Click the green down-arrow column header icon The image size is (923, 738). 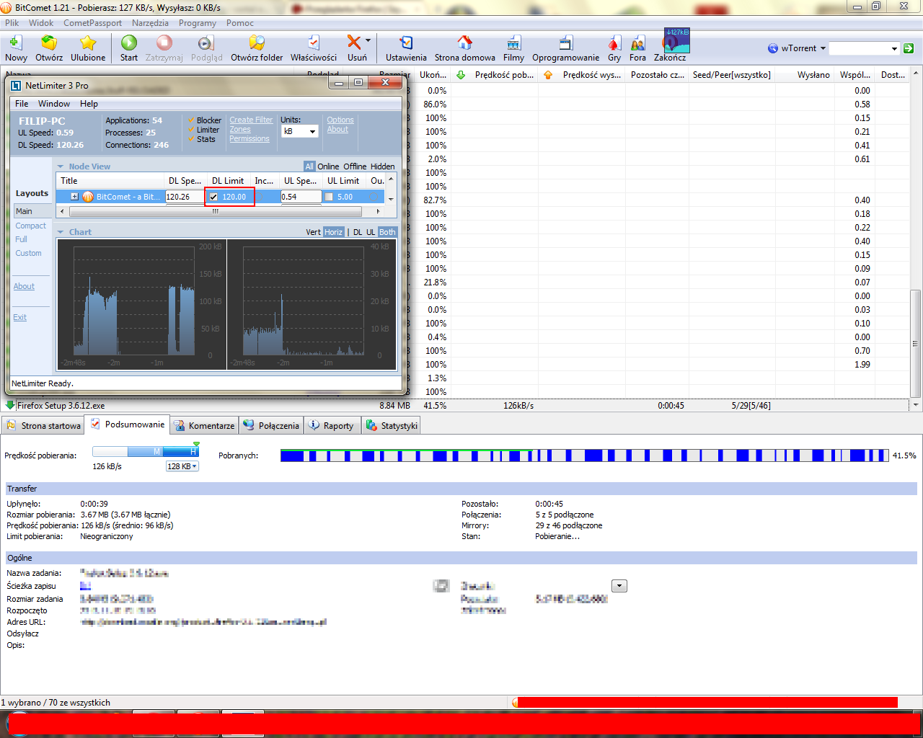(x=461, y=75)
